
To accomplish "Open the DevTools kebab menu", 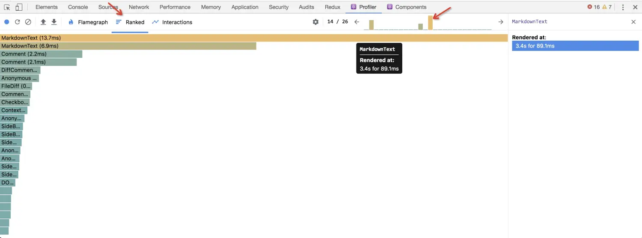I will point(623,7).
